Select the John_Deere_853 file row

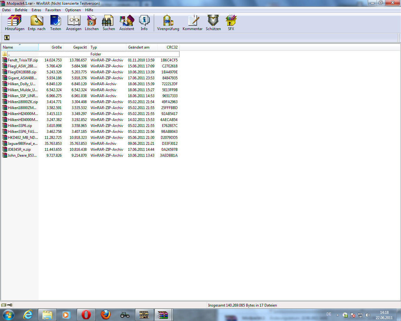pos(90,155)
